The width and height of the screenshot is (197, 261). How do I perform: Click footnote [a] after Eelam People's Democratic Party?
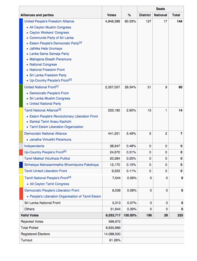(x=80, y=42)
